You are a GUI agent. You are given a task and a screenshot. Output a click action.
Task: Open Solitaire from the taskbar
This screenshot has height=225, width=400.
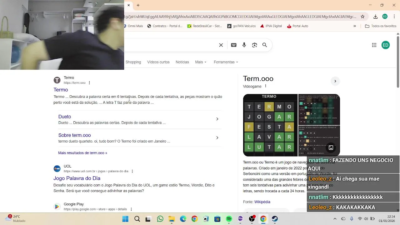coord(206,219)
